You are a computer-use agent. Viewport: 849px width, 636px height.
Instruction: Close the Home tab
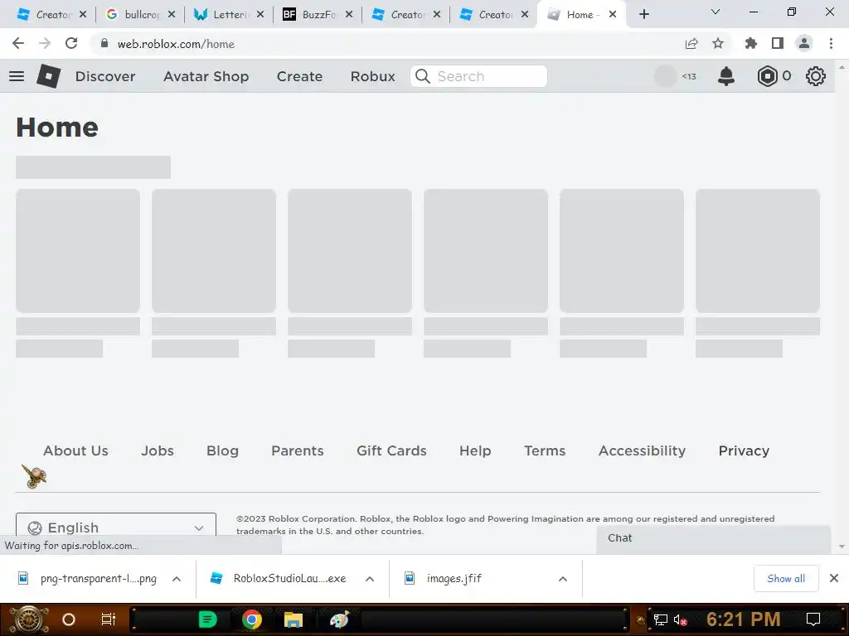pyautogui.click(x=613, y=15)
